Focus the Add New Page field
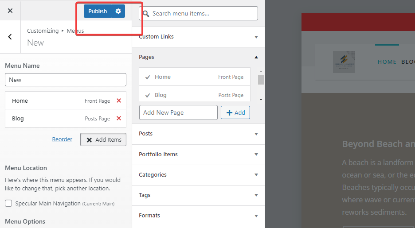Screen dimensions: 415x228 pyautogui.click(x=178, y=112)
